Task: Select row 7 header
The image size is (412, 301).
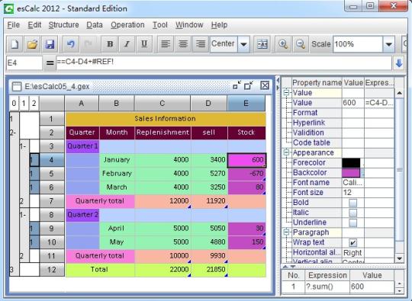Action: point(52,201)
